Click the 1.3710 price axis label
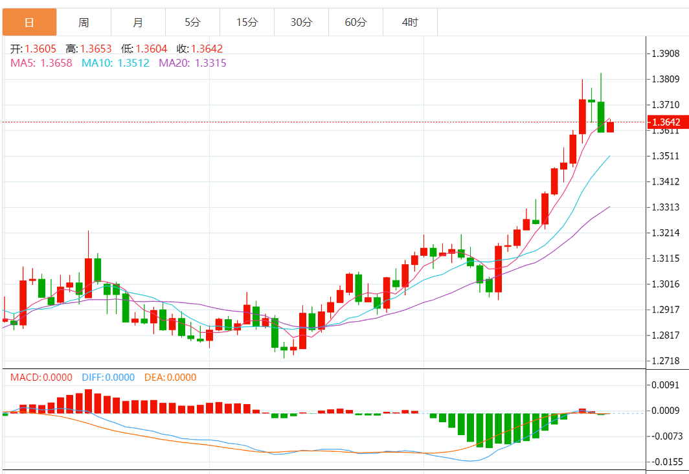Image resolution: width=689 pixels, height=474 pixels. click(x=665, y=104)
